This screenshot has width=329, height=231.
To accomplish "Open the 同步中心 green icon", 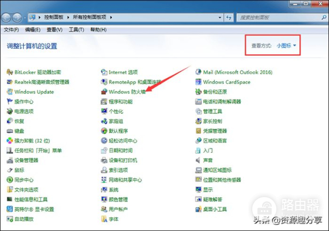I will pyautogui.click(x=10, y=180).
